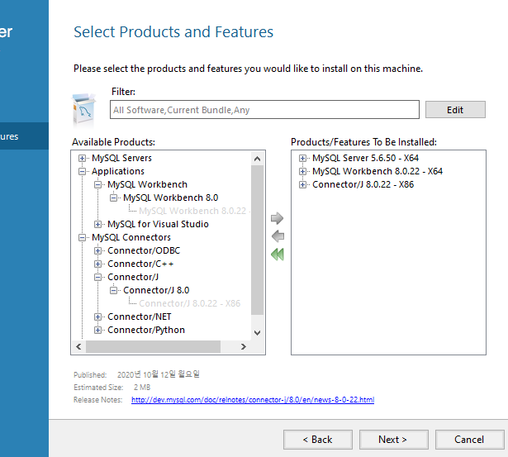This screenshot has width=508, height=457.
Task: Select greyed Connector/J 8.0.22 - X86 in Available Products
Action: click(190, 303)
